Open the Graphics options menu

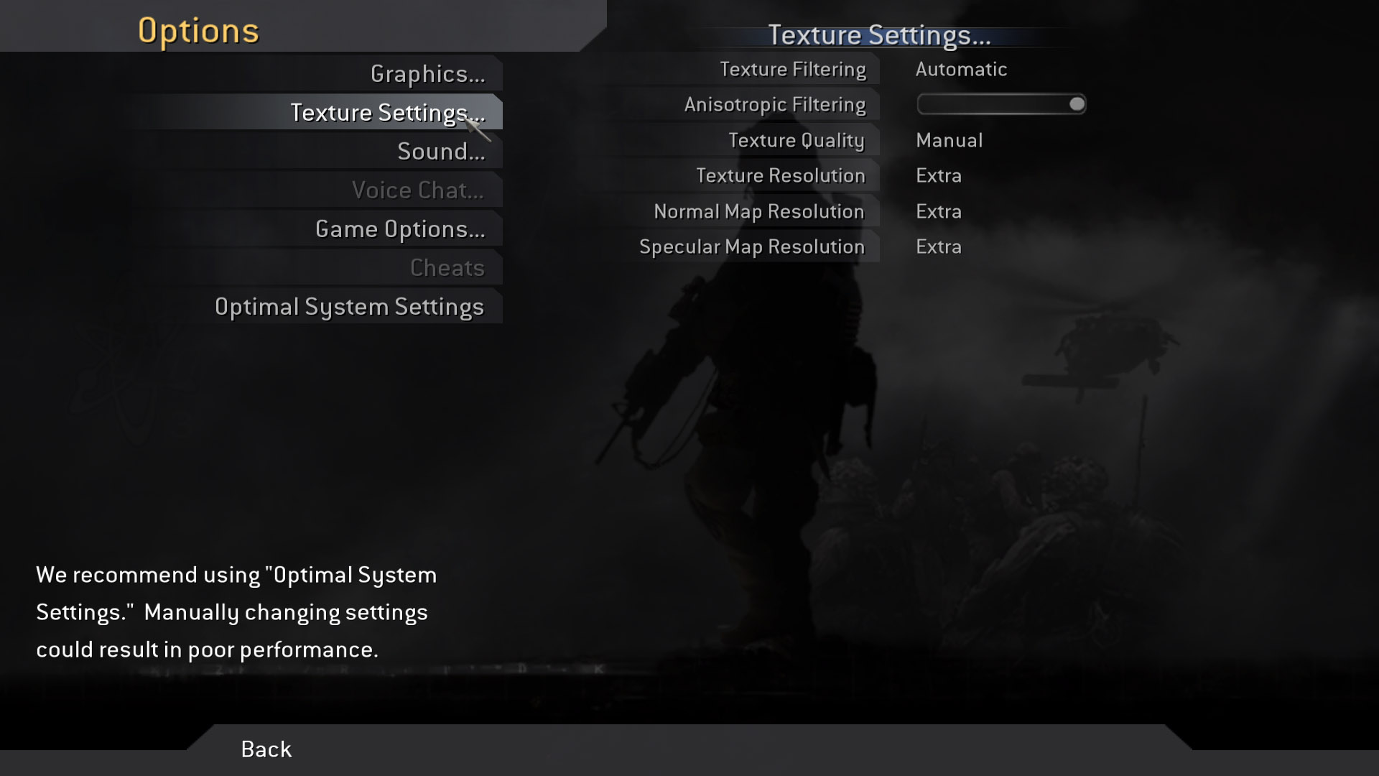[x=427, y=74]
